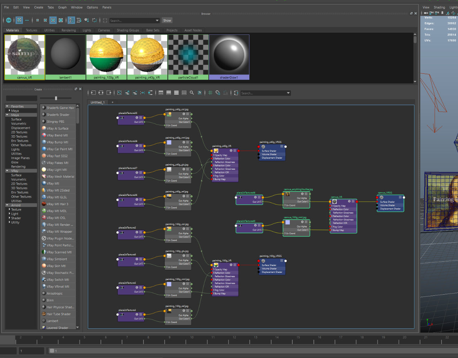The image size is (458, 358).
Task: Create a VRay Car Paint Mtl node
Action: tap(58, 149)
